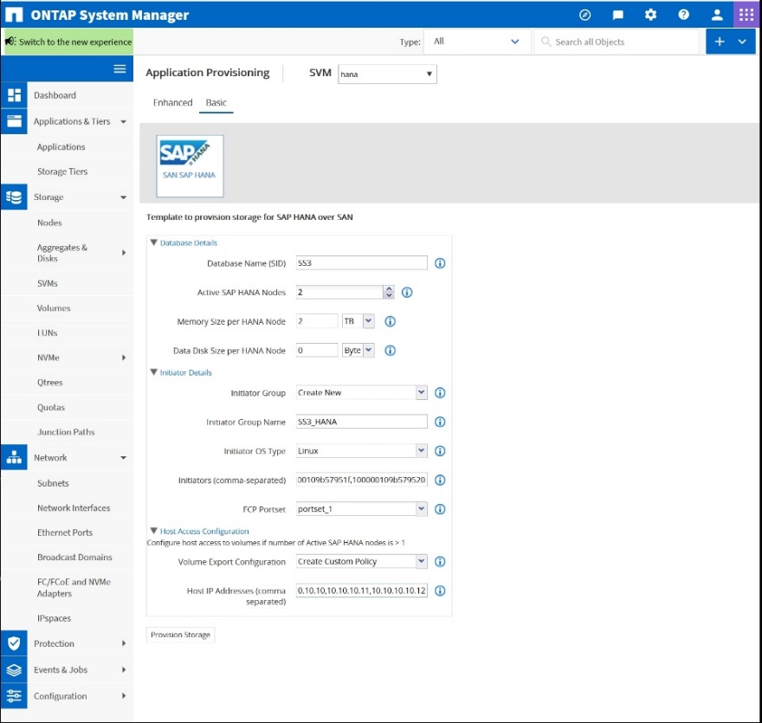The width and height of the screenshot is (762, 723).
Task: Show info for Data Disk Size per HANA Node
Action: click(x=391, y=351)
